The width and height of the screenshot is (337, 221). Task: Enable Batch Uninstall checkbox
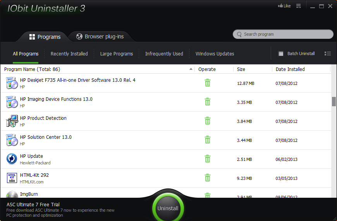click(281, 54)
